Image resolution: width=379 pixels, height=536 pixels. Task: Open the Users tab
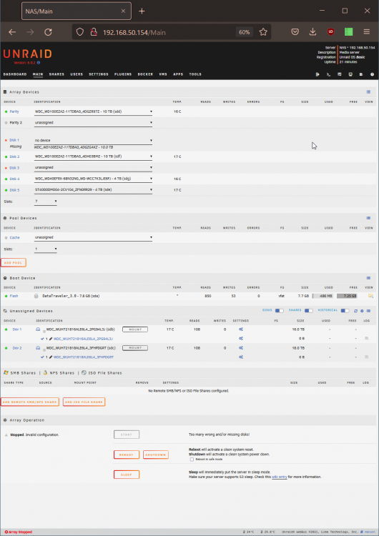pyautogui.click(x=77, y=74)
